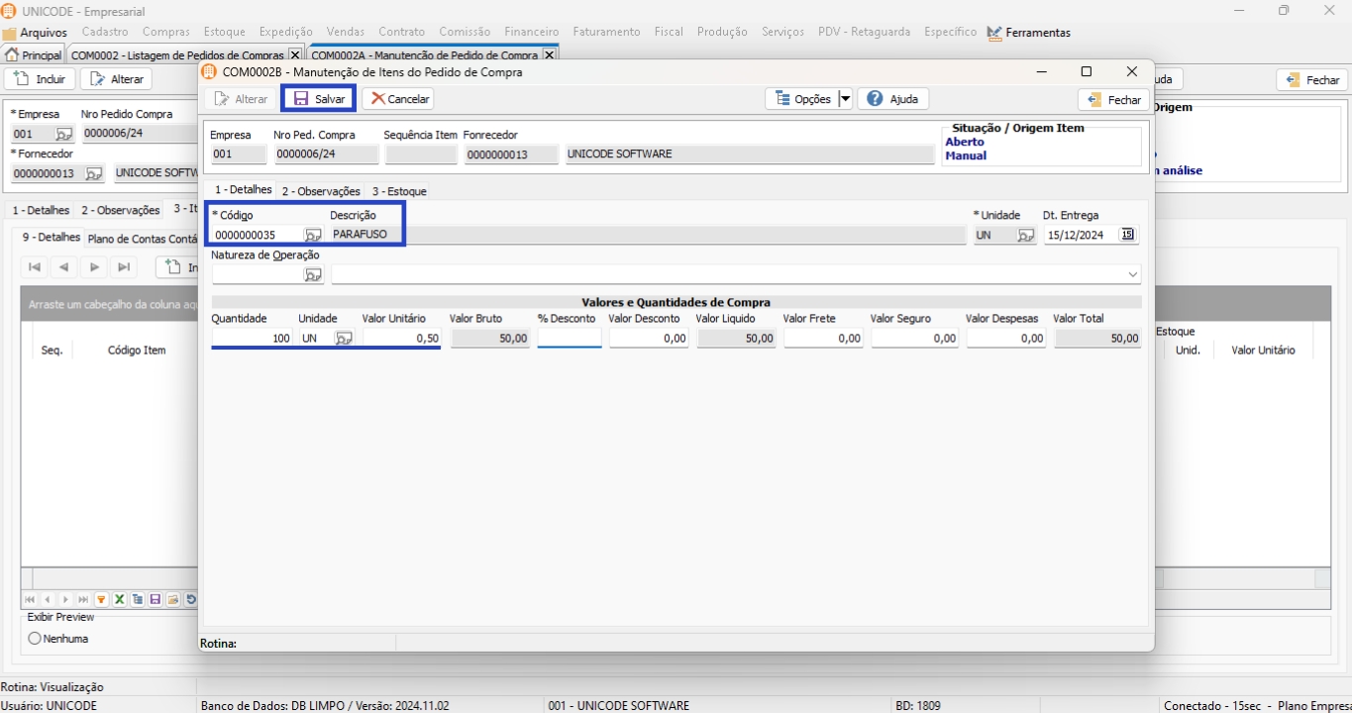Open the Ajuda help icon button
The image size is (1352, 713).
[892, 99]
